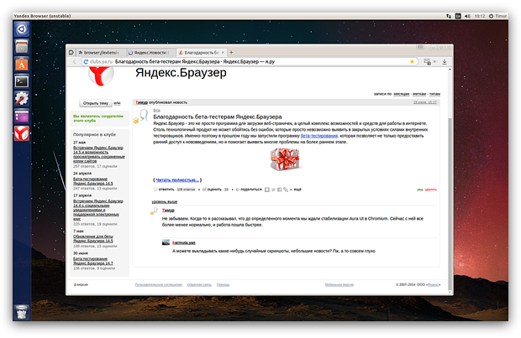Open the Ubuntu Dash launcher
The height and width of the screenshot is (338, 521).
pyautogui.click(x=22, y=29)
